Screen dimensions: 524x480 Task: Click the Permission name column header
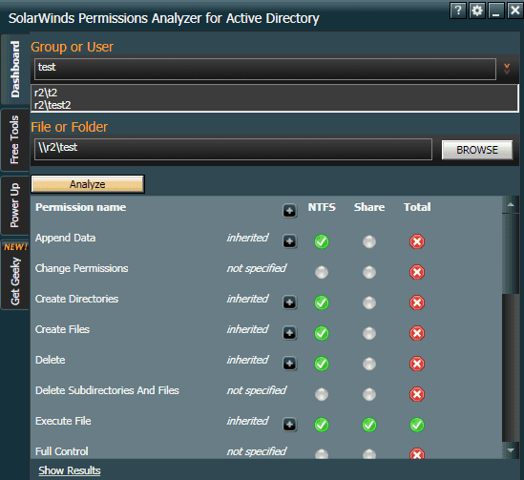[x=81, y=207]
